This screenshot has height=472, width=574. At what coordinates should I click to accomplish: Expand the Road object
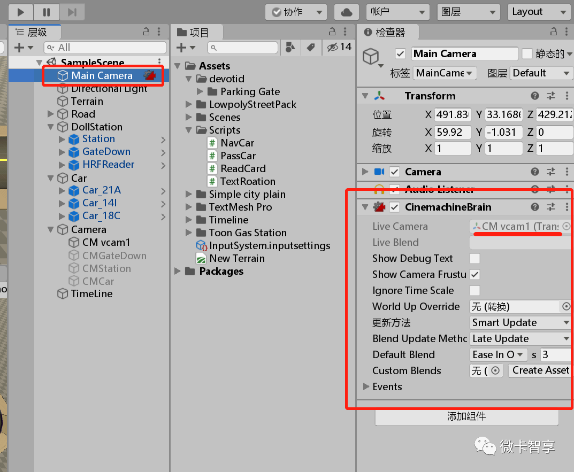pyautogui.click(x=50, y=114)
